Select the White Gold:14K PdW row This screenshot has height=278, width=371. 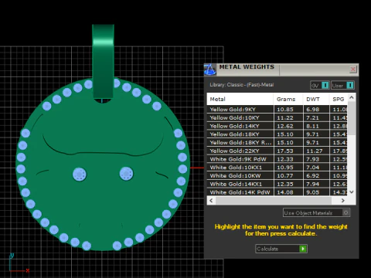coord(277,192)
